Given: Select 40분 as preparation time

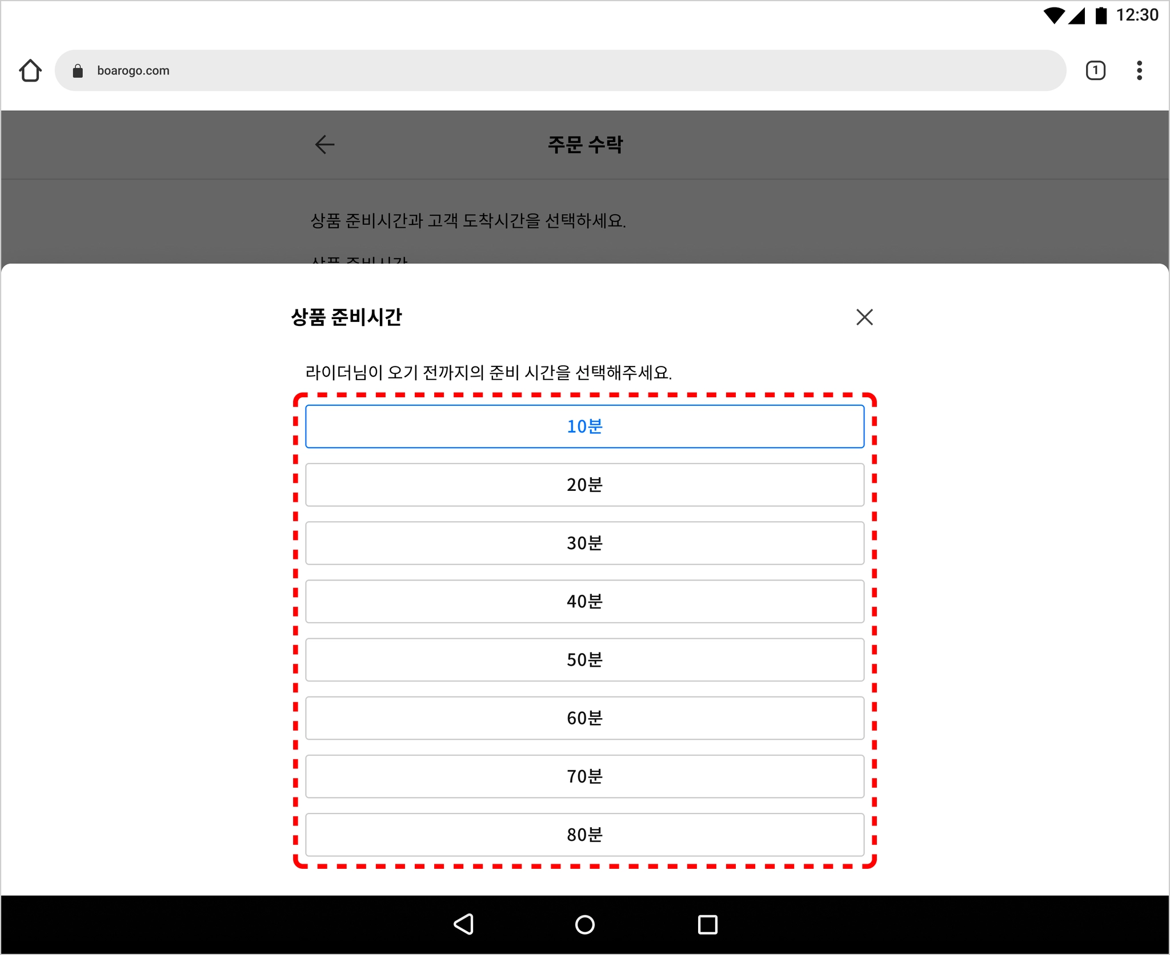Looking at the screenshot, I should [x=584, y=601].
